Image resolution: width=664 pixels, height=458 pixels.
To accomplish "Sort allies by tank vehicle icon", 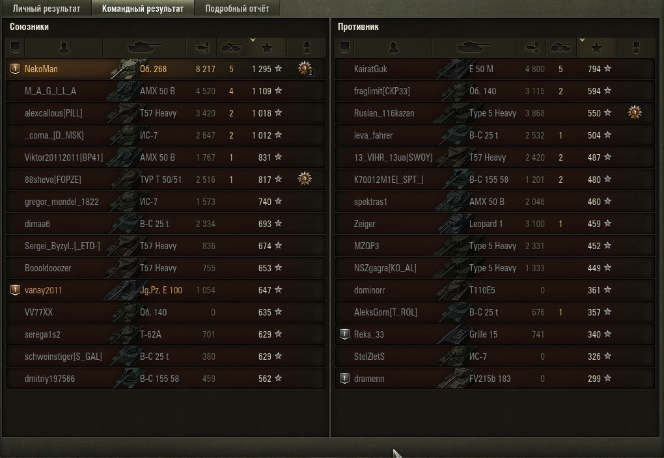I will 145,47.
